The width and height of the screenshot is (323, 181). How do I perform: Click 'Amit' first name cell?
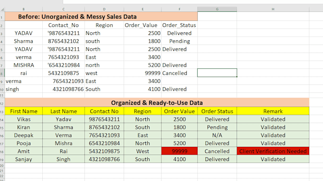coord(24,151)
